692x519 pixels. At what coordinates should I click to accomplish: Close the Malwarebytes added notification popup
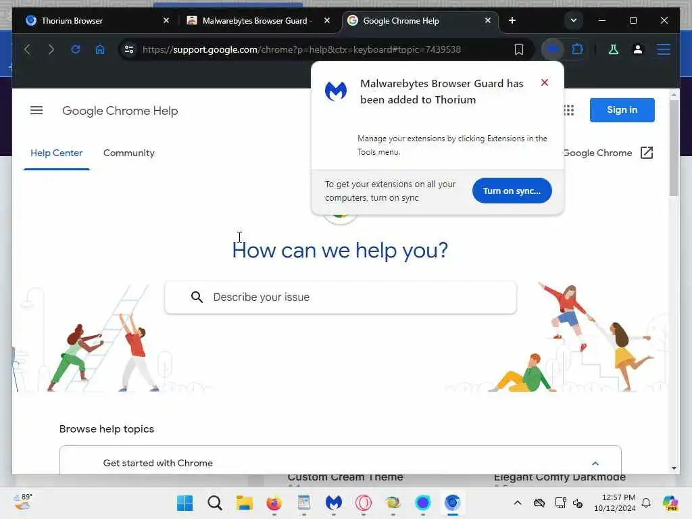click(x=545, y=82)
